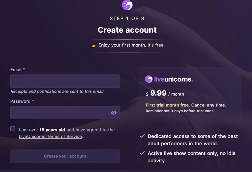Focus the Password input field
The image size is (252, 172).
65,113
